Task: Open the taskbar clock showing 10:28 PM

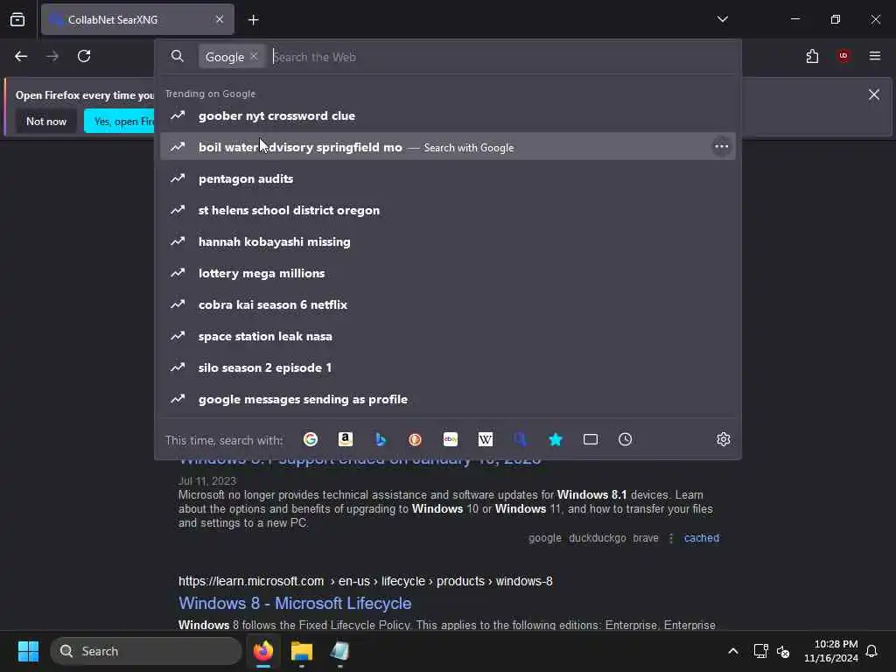Action: 831,651
